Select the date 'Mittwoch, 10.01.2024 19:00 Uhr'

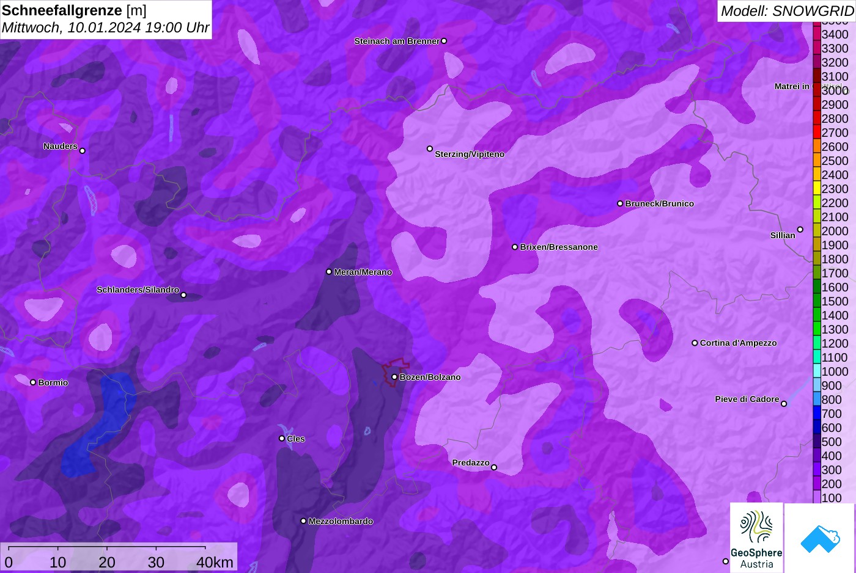pyautogui.click(x=105, y=27)
